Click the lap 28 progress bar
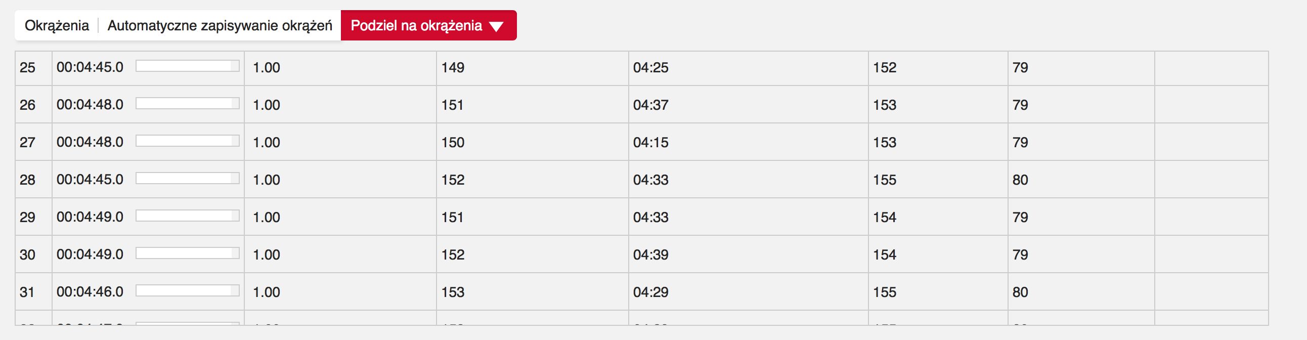Viewport: 1307px width, 340px height. coord(187,179)
